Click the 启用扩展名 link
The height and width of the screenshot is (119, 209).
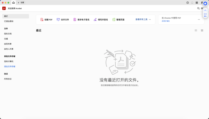click(x=166, y=21)
